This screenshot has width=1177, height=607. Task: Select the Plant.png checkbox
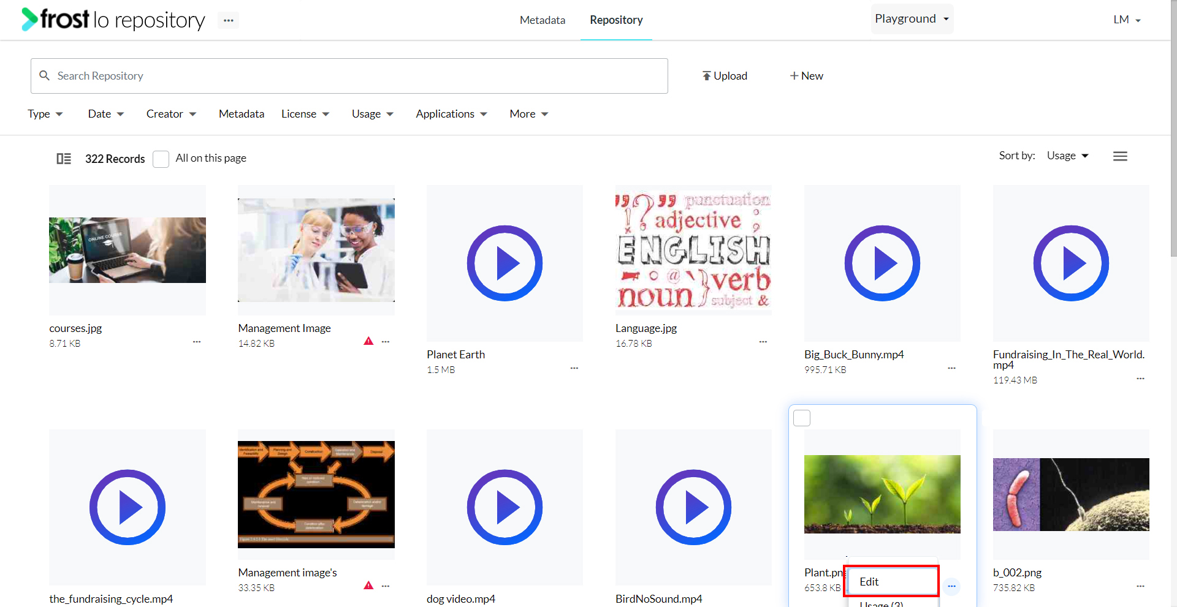[802, 418]
